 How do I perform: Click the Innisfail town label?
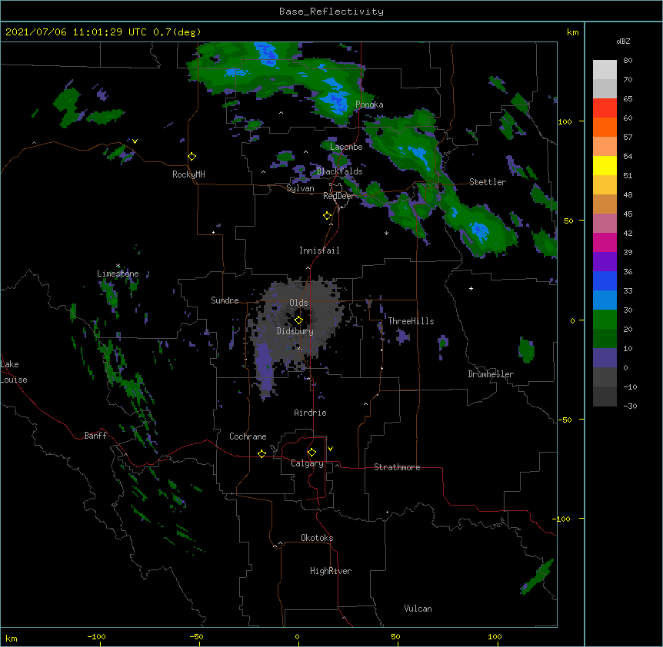coord(319,251)
